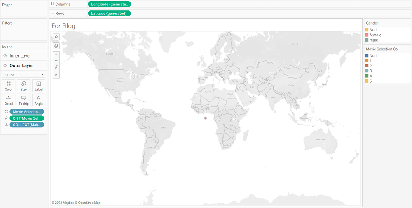Open the Angle marks card
Screen dimensions: 412x208
pyautogui.click(x=39, y=100)
